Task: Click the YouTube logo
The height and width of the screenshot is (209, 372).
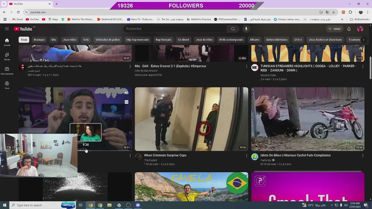Action: (x=24, y=29)
